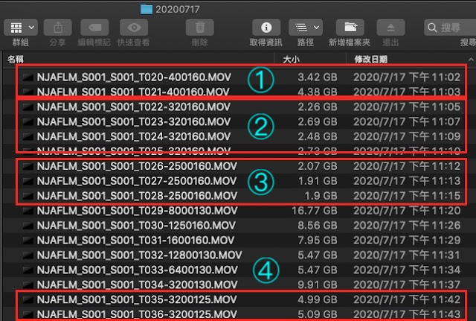476x321 pixels.
Task: Click the Edit Tags (編輯標記) icon
Action: point(94,28)
